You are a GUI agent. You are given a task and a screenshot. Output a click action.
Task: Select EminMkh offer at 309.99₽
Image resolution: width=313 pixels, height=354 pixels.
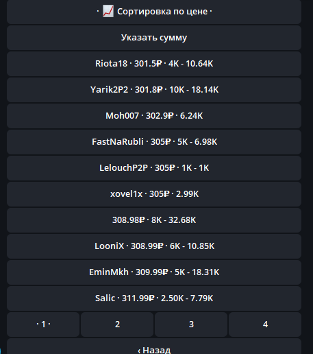click(x=154, y=272)
